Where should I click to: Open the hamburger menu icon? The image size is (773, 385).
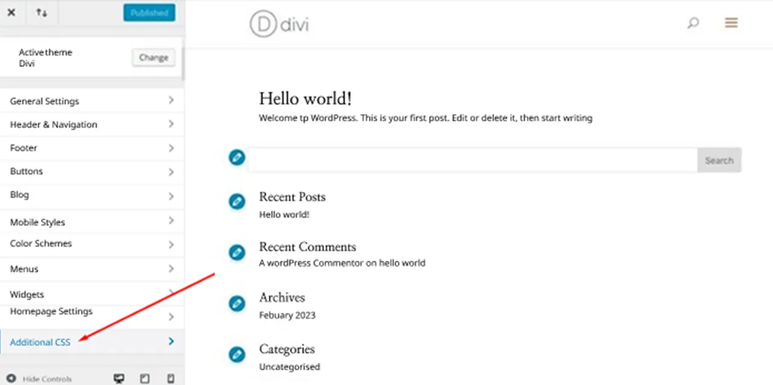(731, 23)
